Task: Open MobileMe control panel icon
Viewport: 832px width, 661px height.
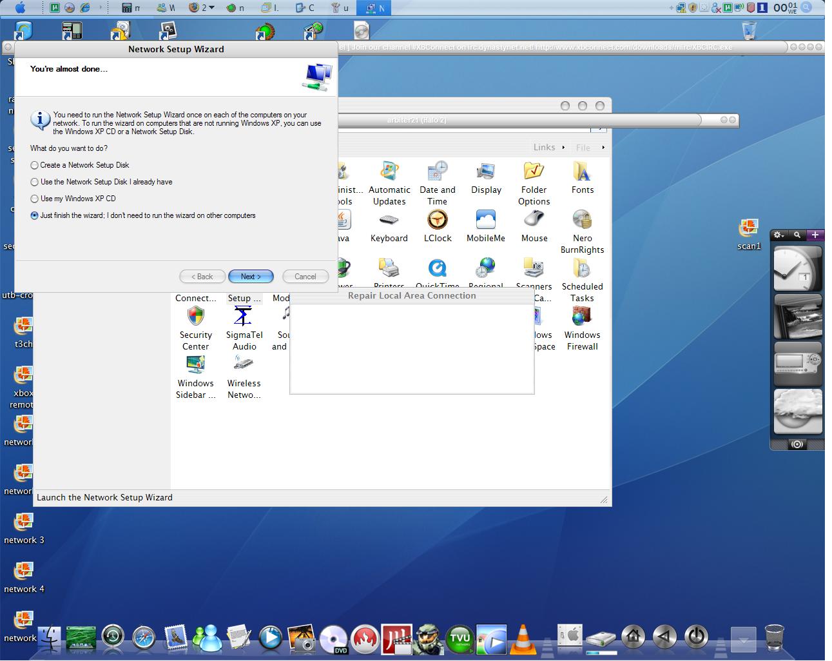Action: coord(486,227)
